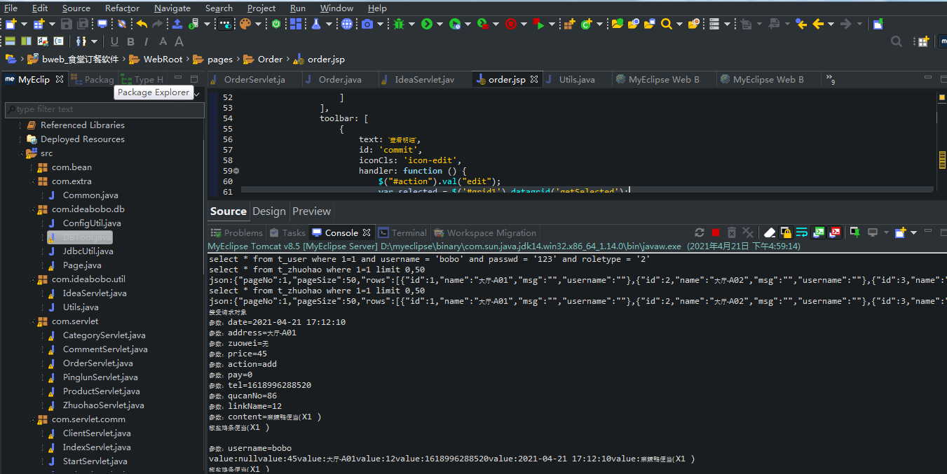Click the WebRoot breadcrumb segment
Viewport: 947px width, 474px height.
163,60
